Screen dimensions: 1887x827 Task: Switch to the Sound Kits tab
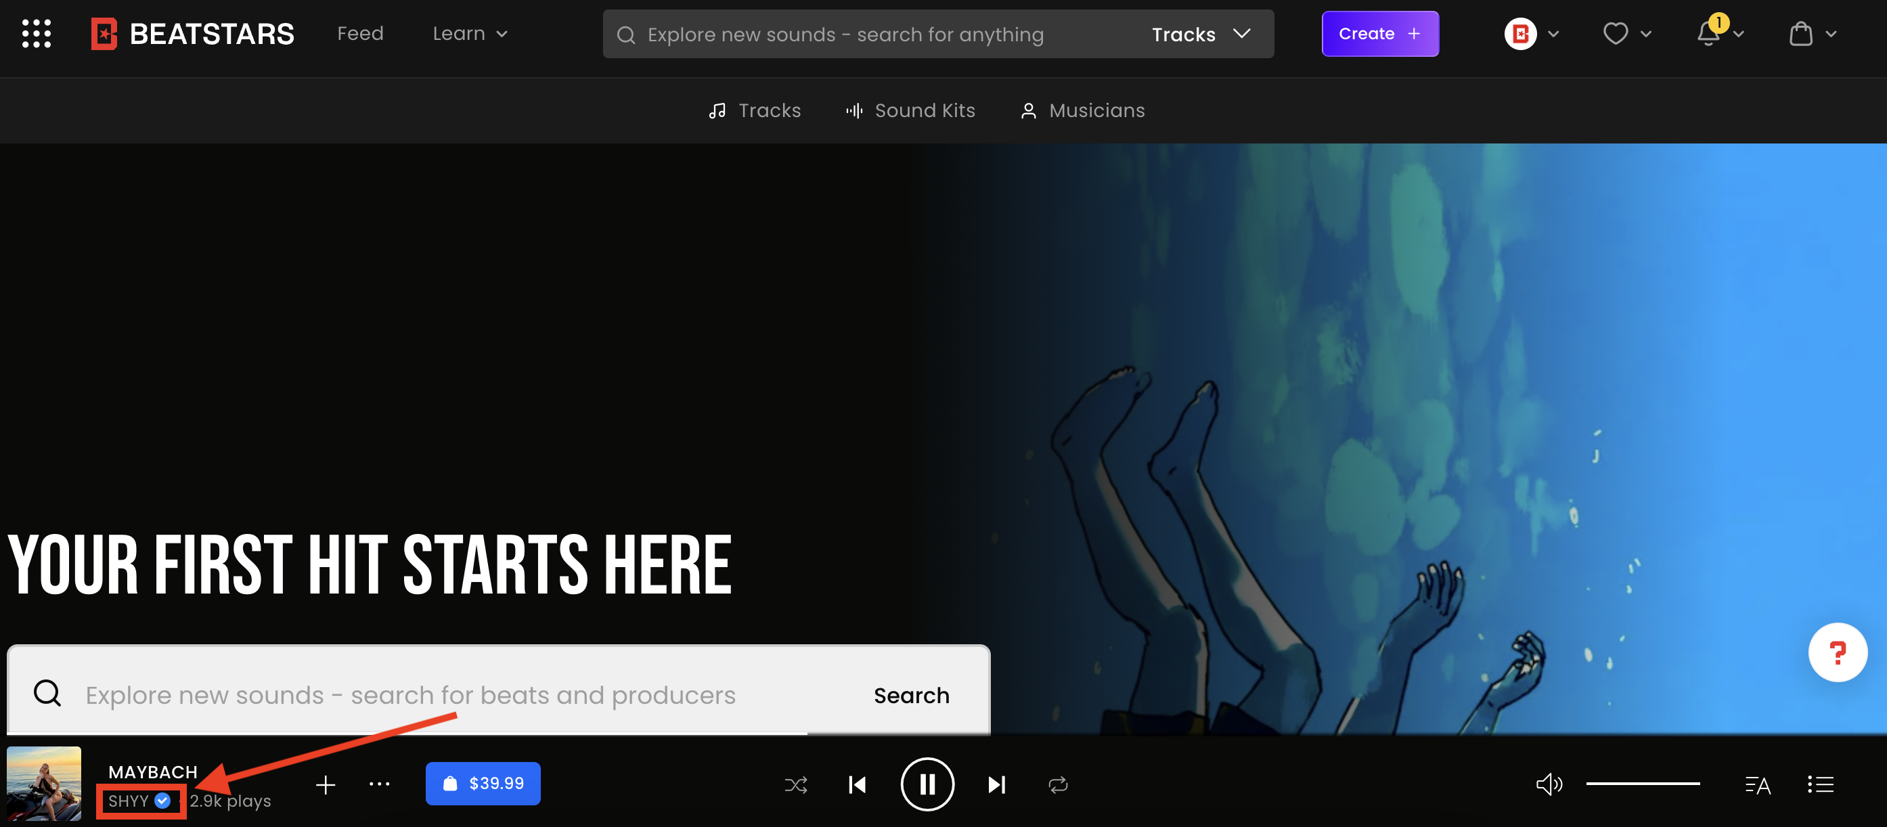click(910, 110)
